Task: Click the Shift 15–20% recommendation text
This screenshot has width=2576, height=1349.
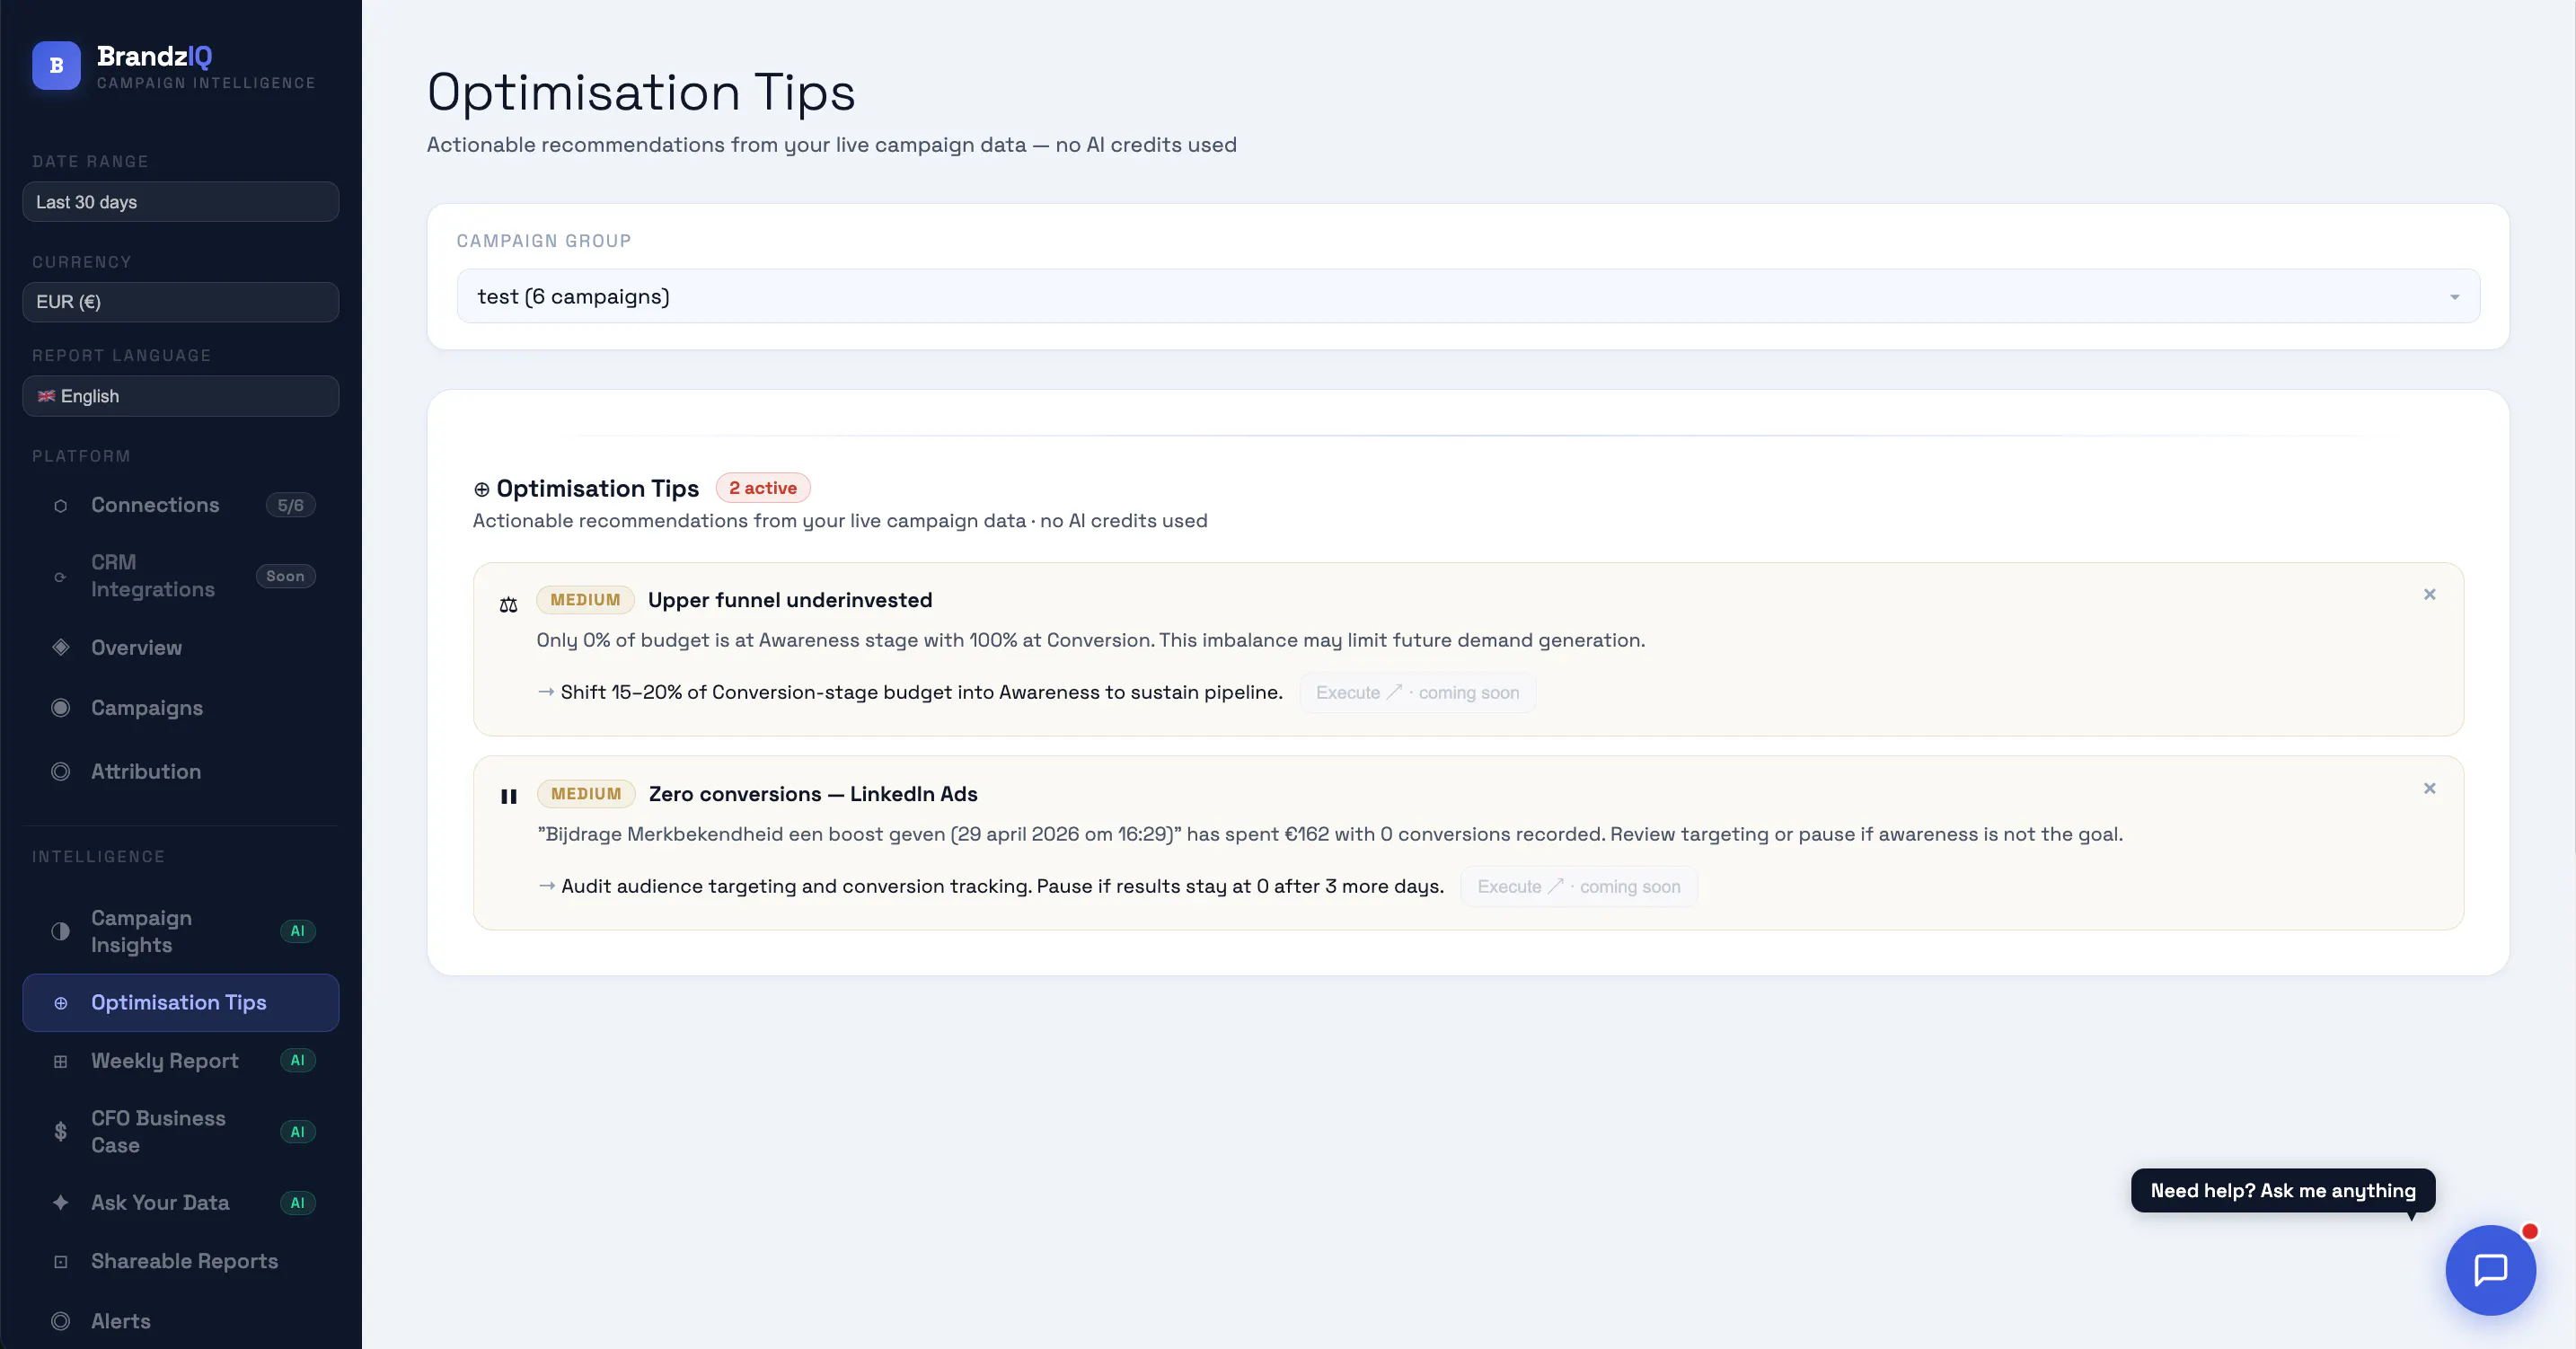Action: [x=921, y=693]
